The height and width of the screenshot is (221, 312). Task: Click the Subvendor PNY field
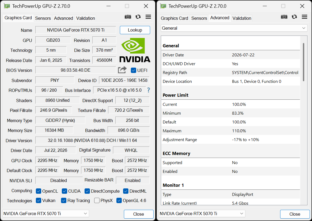click(x=55, y=80)
